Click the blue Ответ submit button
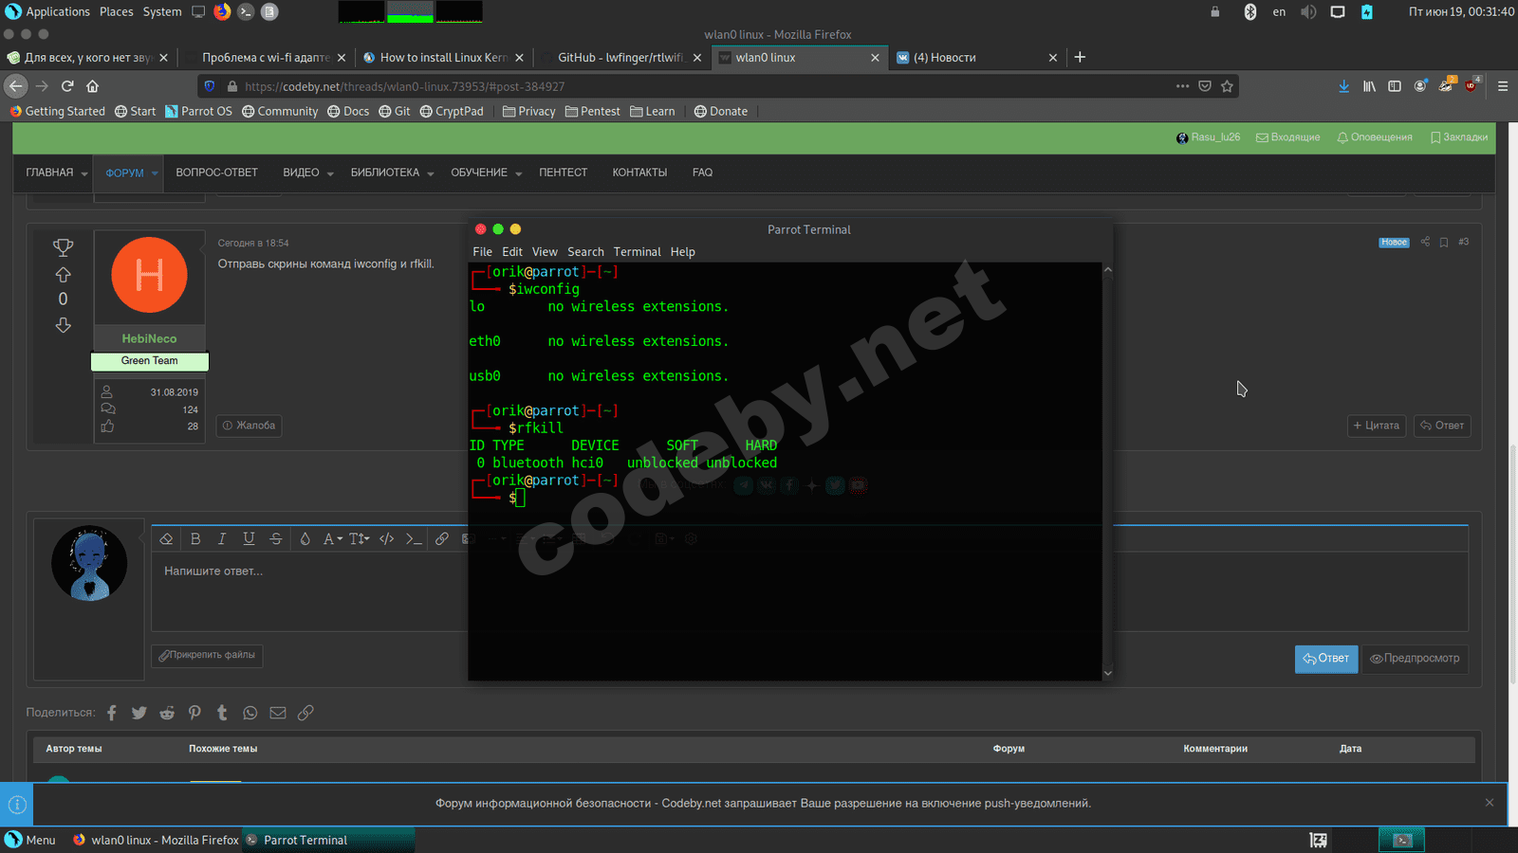This screenshot has height=853, width=1518. (1325, 659)
